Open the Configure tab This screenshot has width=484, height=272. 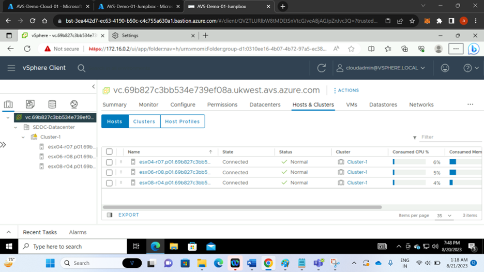pos(183,104)
